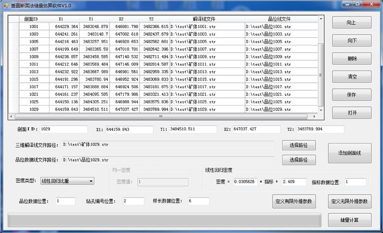383x233 pixels.
Task: Open 定义无限外推参数 settings
Action: pyautogui.click(x=349, y=201)
